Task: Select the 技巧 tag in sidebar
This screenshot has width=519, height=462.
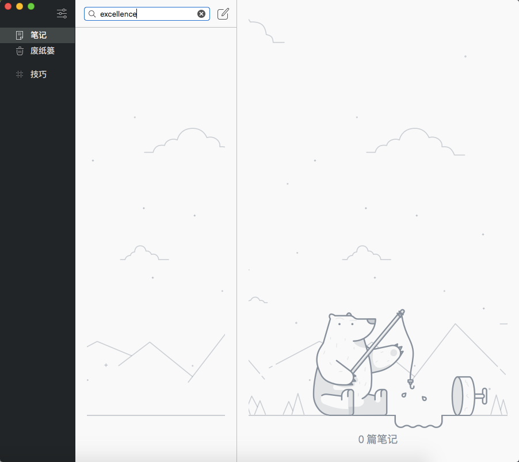Action: coord(37,74)
